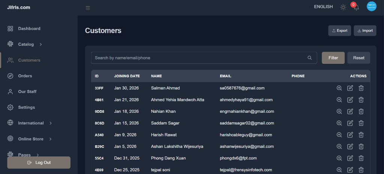Edit customer Phong Dang Xuan
The image size is (384, 174).
[350, 158]
